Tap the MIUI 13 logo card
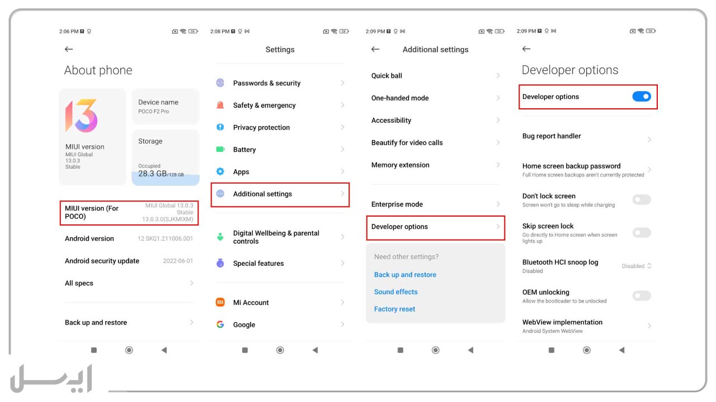The width and height of the screenshot is (716, 402). pyautogui.click(x=93, y=137)
